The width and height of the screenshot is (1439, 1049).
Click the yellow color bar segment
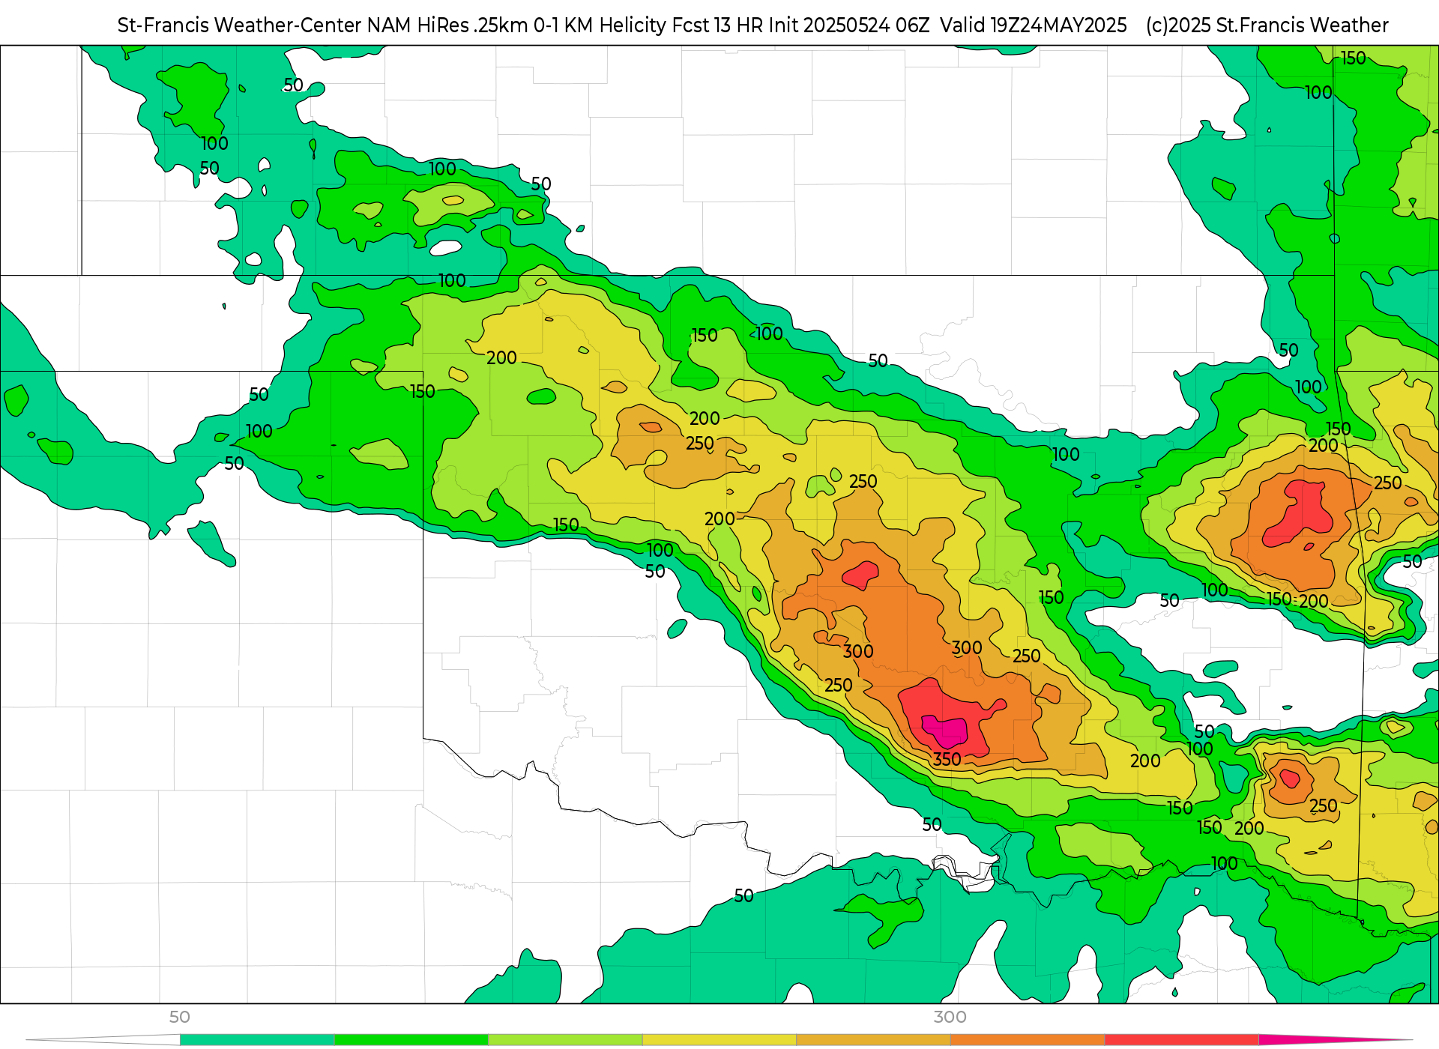[719, 1040]
